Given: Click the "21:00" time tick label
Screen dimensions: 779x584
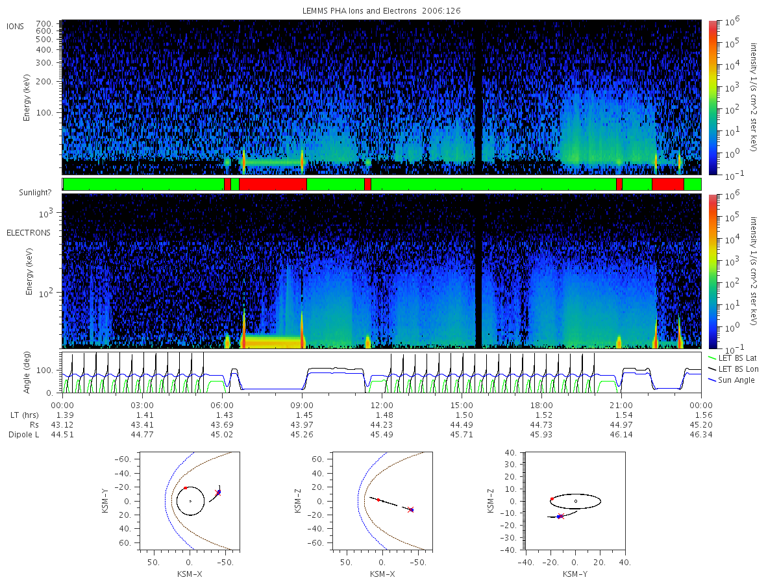Looking at the screenshot, I should point(621,404).
